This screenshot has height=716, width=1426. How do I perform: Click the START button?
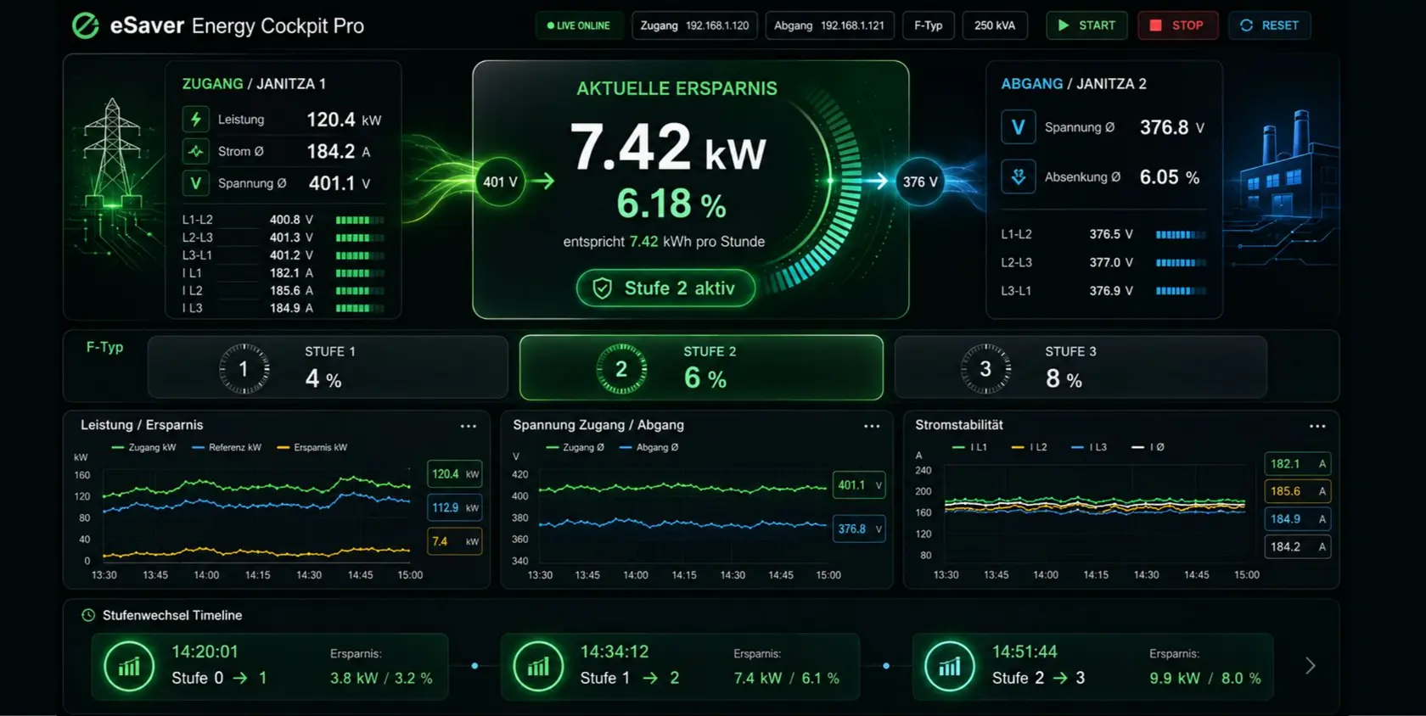[1086, 25]
